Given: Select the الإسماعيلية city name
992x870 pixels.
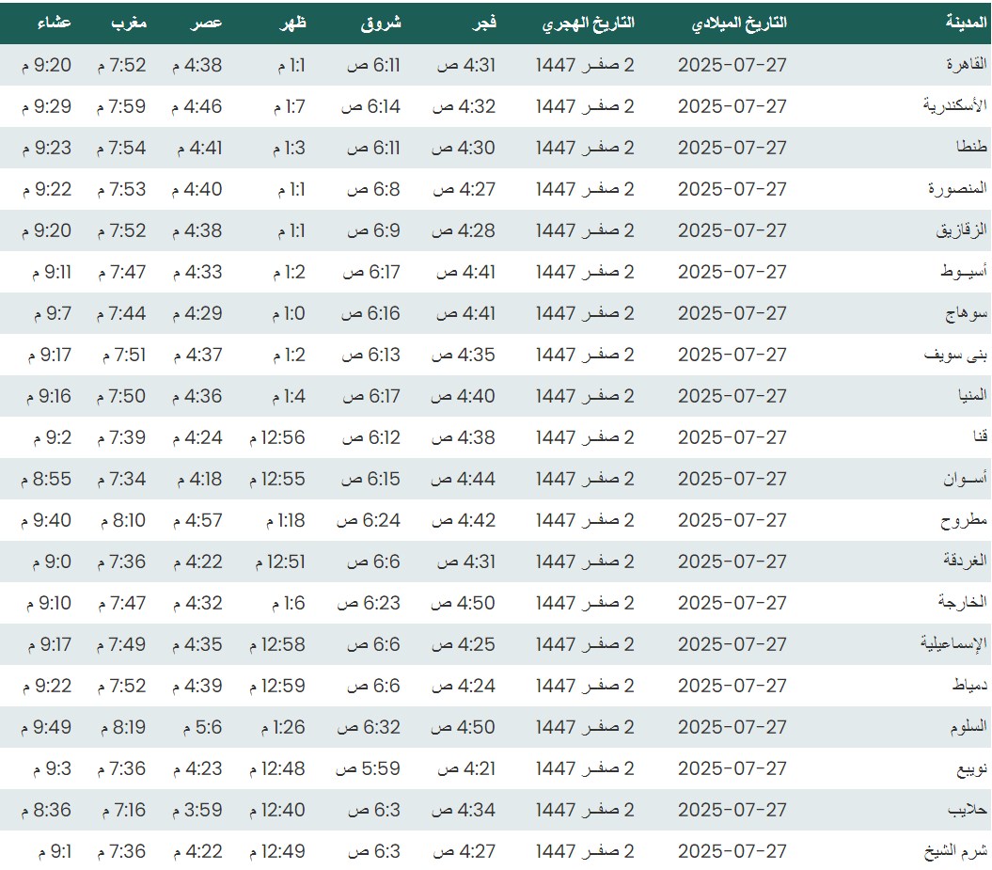Looking at the screenshot, I should coord(953,644).
